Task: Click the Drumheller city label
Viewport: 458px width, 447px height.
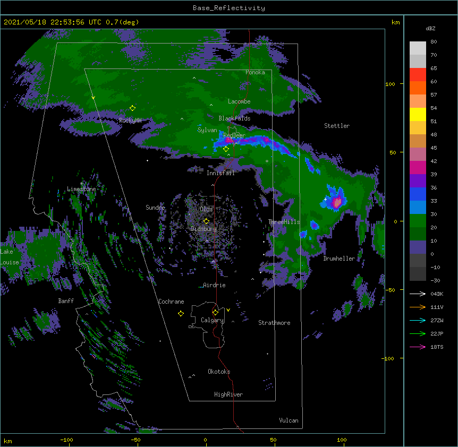Action: coord(339,259)
